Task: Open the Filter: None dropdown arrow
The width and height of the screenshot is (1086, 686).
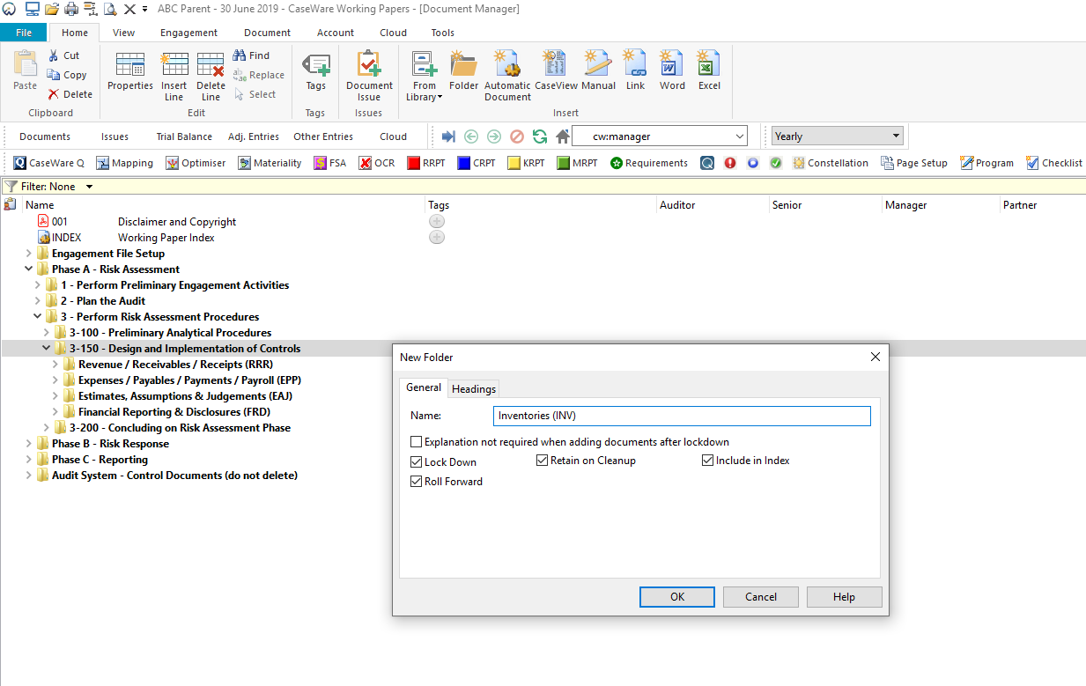Action: coord(89,187)
